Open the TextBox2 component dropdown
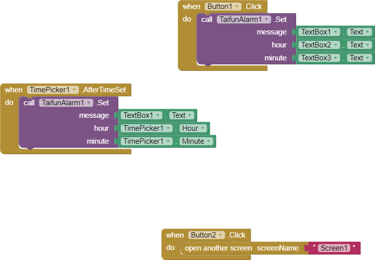This screenshot has width=375, height=260. pyautogui.click(x=319, y=45)
